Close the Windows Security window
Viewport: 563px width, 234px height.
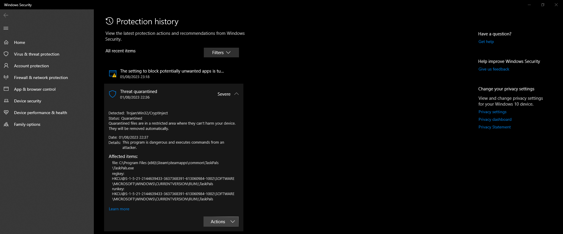556,5
